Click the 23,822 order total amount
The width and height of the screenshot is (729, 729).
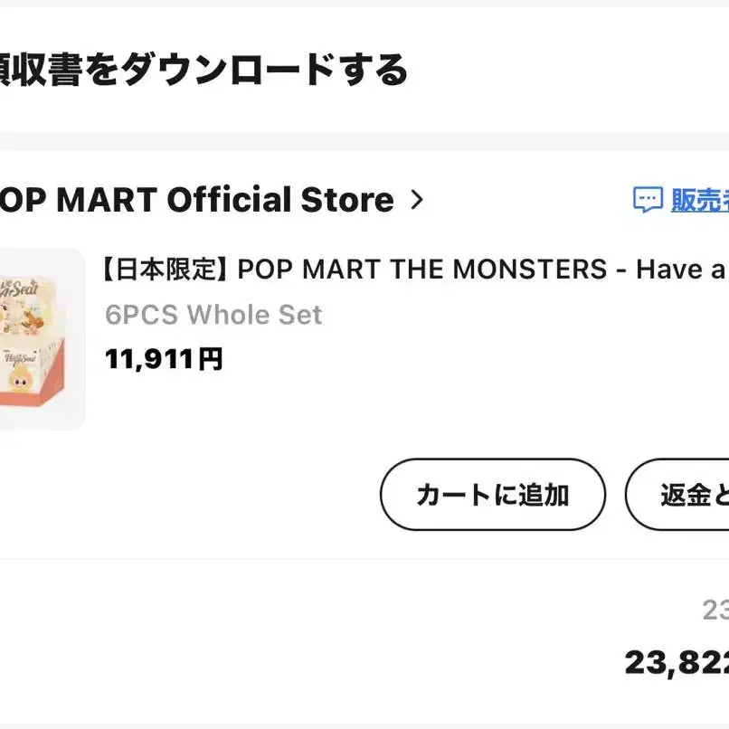[677, 662]
